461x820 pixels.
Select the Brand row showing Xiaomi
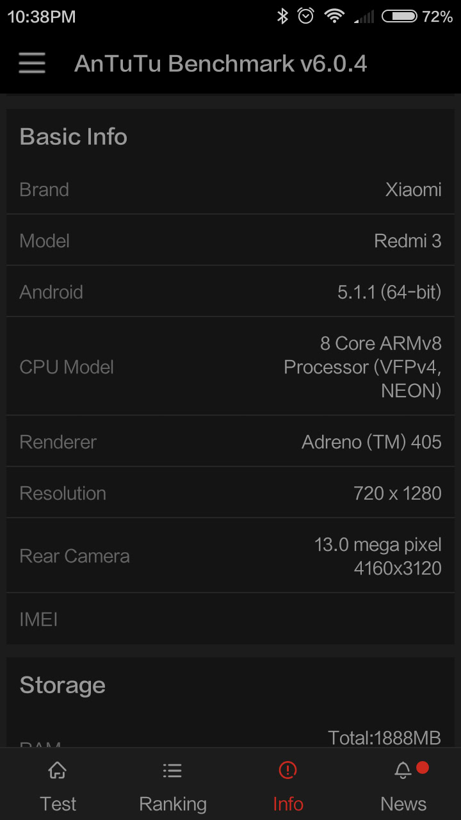point(230,190)
